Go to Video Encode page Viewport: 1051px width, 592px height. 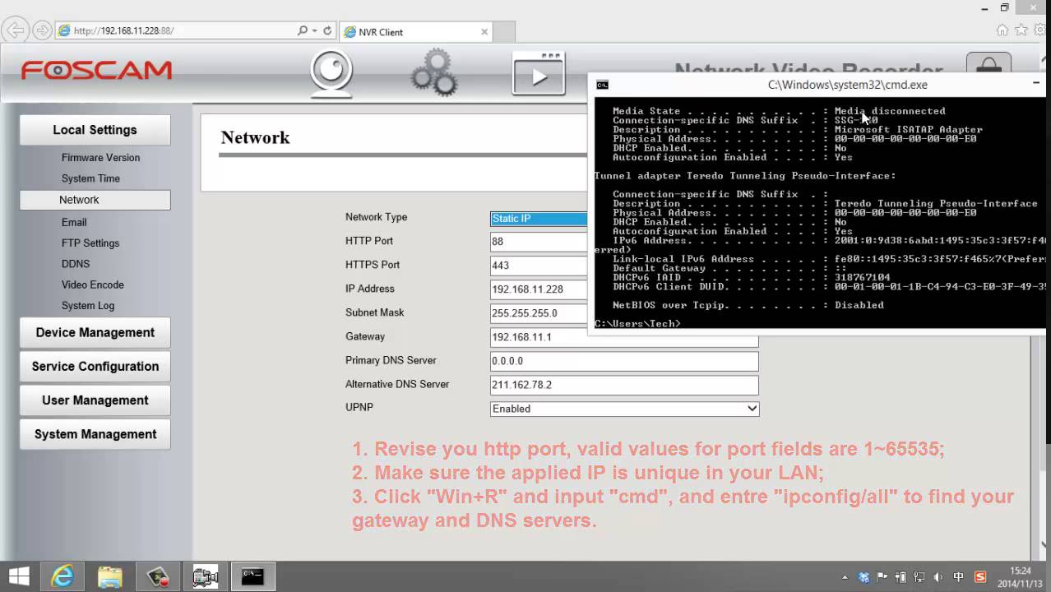[x=93, y=284]
